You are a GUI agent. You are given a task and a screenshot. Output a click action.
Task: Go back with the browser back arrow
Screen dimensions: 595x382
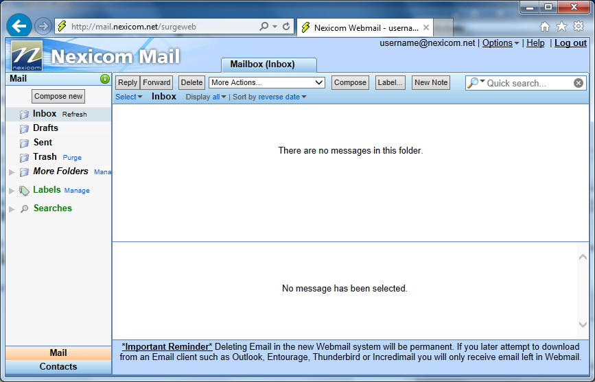(19, 26)
